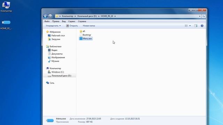Screen dimensions: 223x125
Task: Open the Справка menu
Action: (x=82, y=22)
